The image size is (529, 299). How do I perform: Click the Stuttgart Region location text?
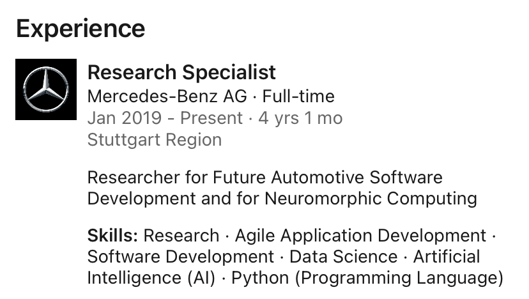pyautogui.click(x=155, y=140)
